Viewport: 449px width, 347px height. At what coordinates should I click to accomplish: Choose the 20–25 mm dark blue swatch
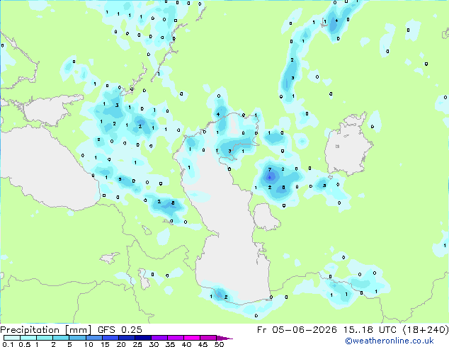(x=126, y=338)
